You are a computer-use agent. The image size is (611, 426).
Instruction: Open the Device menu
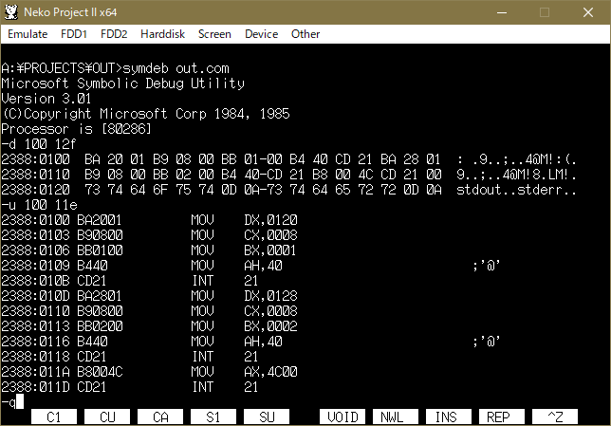pos(261,34)
